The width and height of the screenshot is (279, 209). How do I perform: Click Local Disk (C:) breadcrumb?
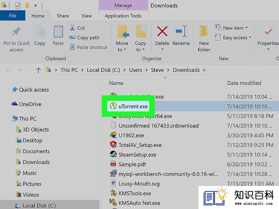(x=103, y=70)
